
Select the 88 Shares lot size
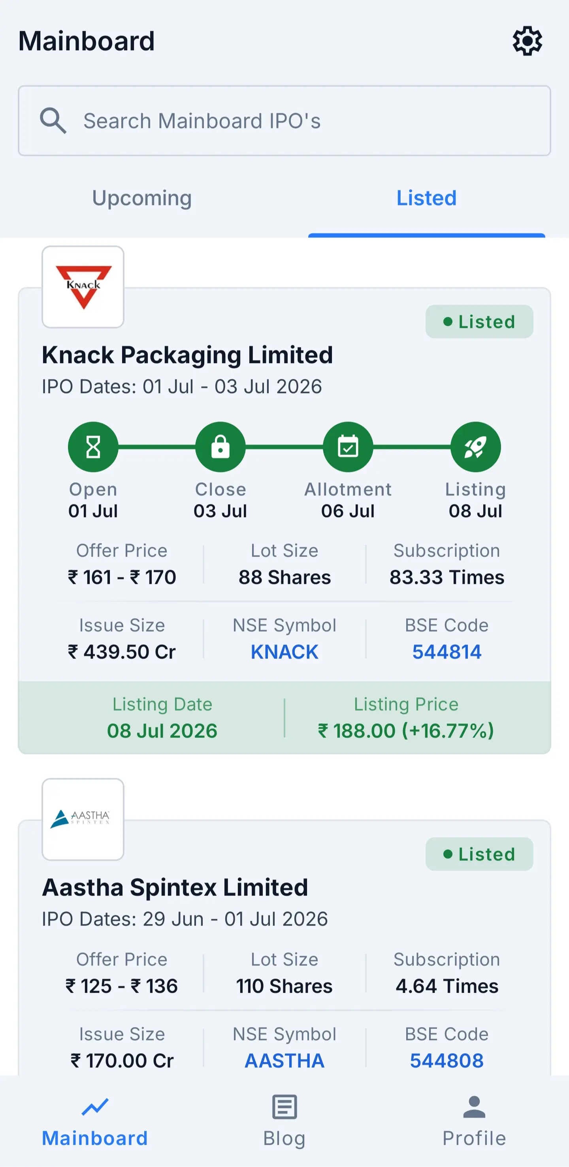coord(284,577)
